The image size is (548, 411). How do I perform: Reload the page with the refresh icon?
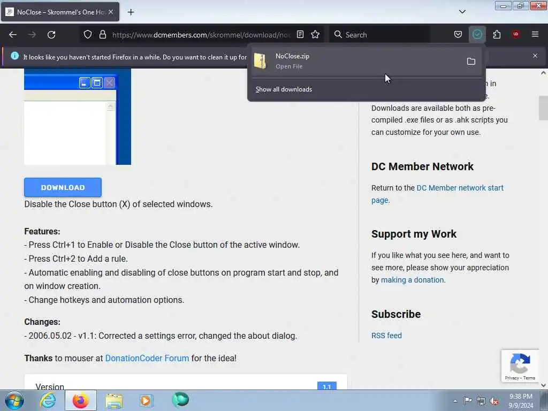(51, 35)
